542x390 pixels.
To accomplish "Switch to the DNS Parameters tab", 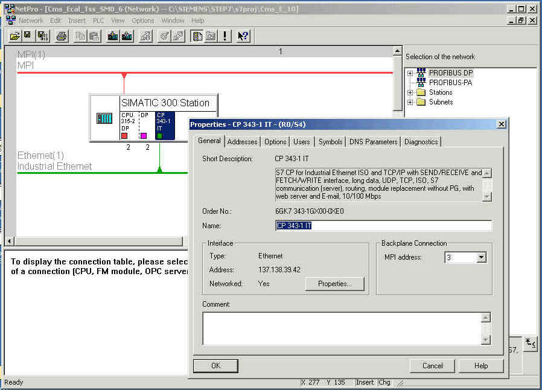I will 374,142.
